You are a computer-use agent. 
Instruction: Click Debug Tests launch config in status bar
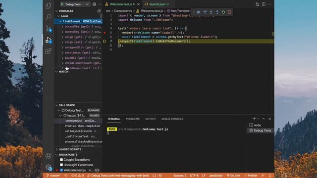(x=118, y=176)
